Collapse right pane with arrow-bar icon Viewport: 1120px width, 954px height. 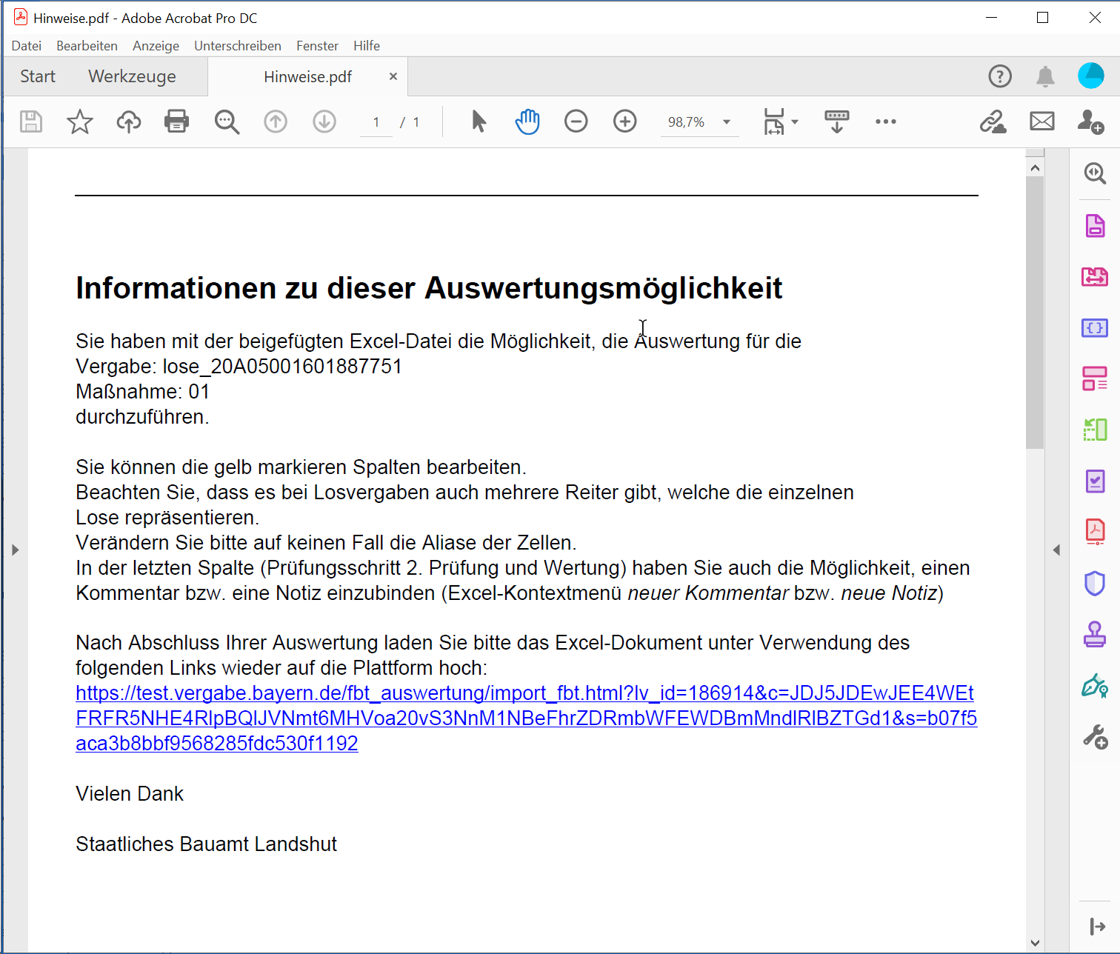(1098, 927)
